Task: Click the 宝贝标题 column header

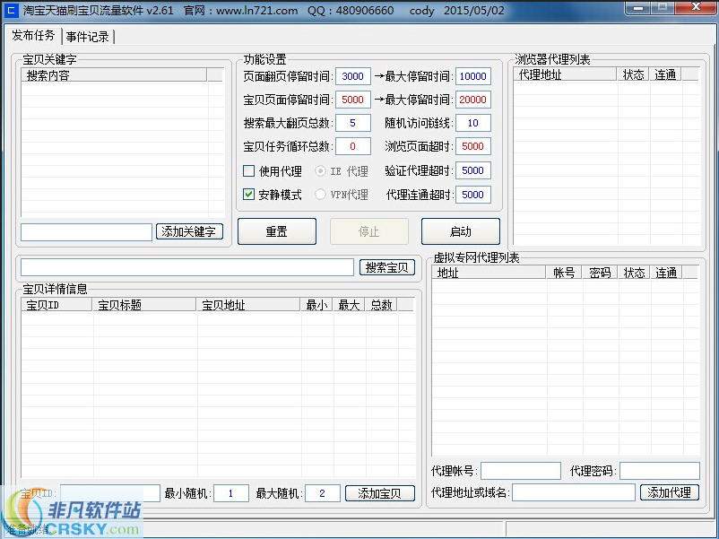Action: tap(144, 304)
